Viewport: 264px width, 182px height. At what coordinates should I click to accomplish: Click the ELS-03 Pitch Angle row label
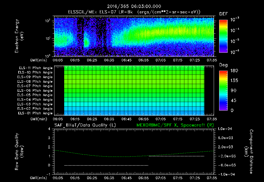pyautogui.click(x=35, y=104)
